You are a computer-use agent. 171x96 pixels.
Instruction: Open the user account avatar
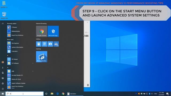click(3, 62)
